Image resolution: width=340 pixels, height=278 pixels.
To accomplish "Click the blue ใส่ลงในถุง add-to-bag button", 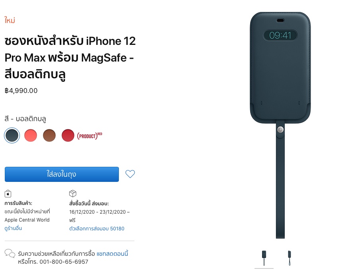I will click(62, 174).
